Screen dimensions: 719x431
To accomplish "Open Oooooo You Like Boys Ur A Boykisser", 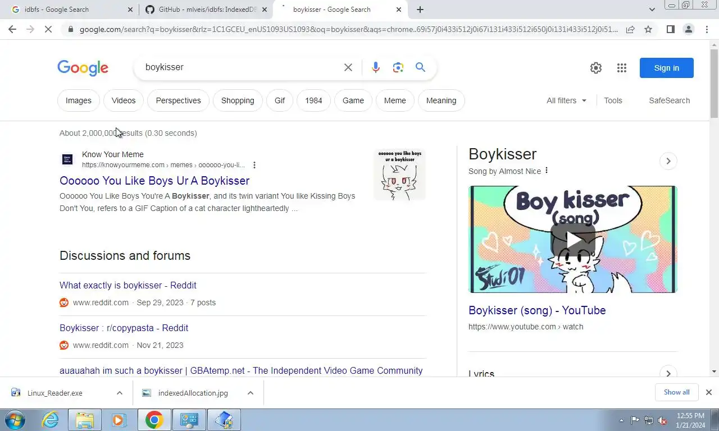I will [154, 181].
